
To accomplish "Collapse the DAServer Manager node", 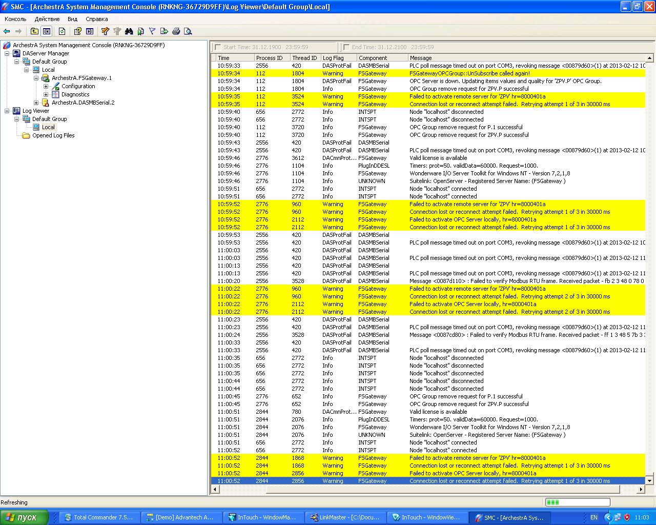I will [7, 53].
